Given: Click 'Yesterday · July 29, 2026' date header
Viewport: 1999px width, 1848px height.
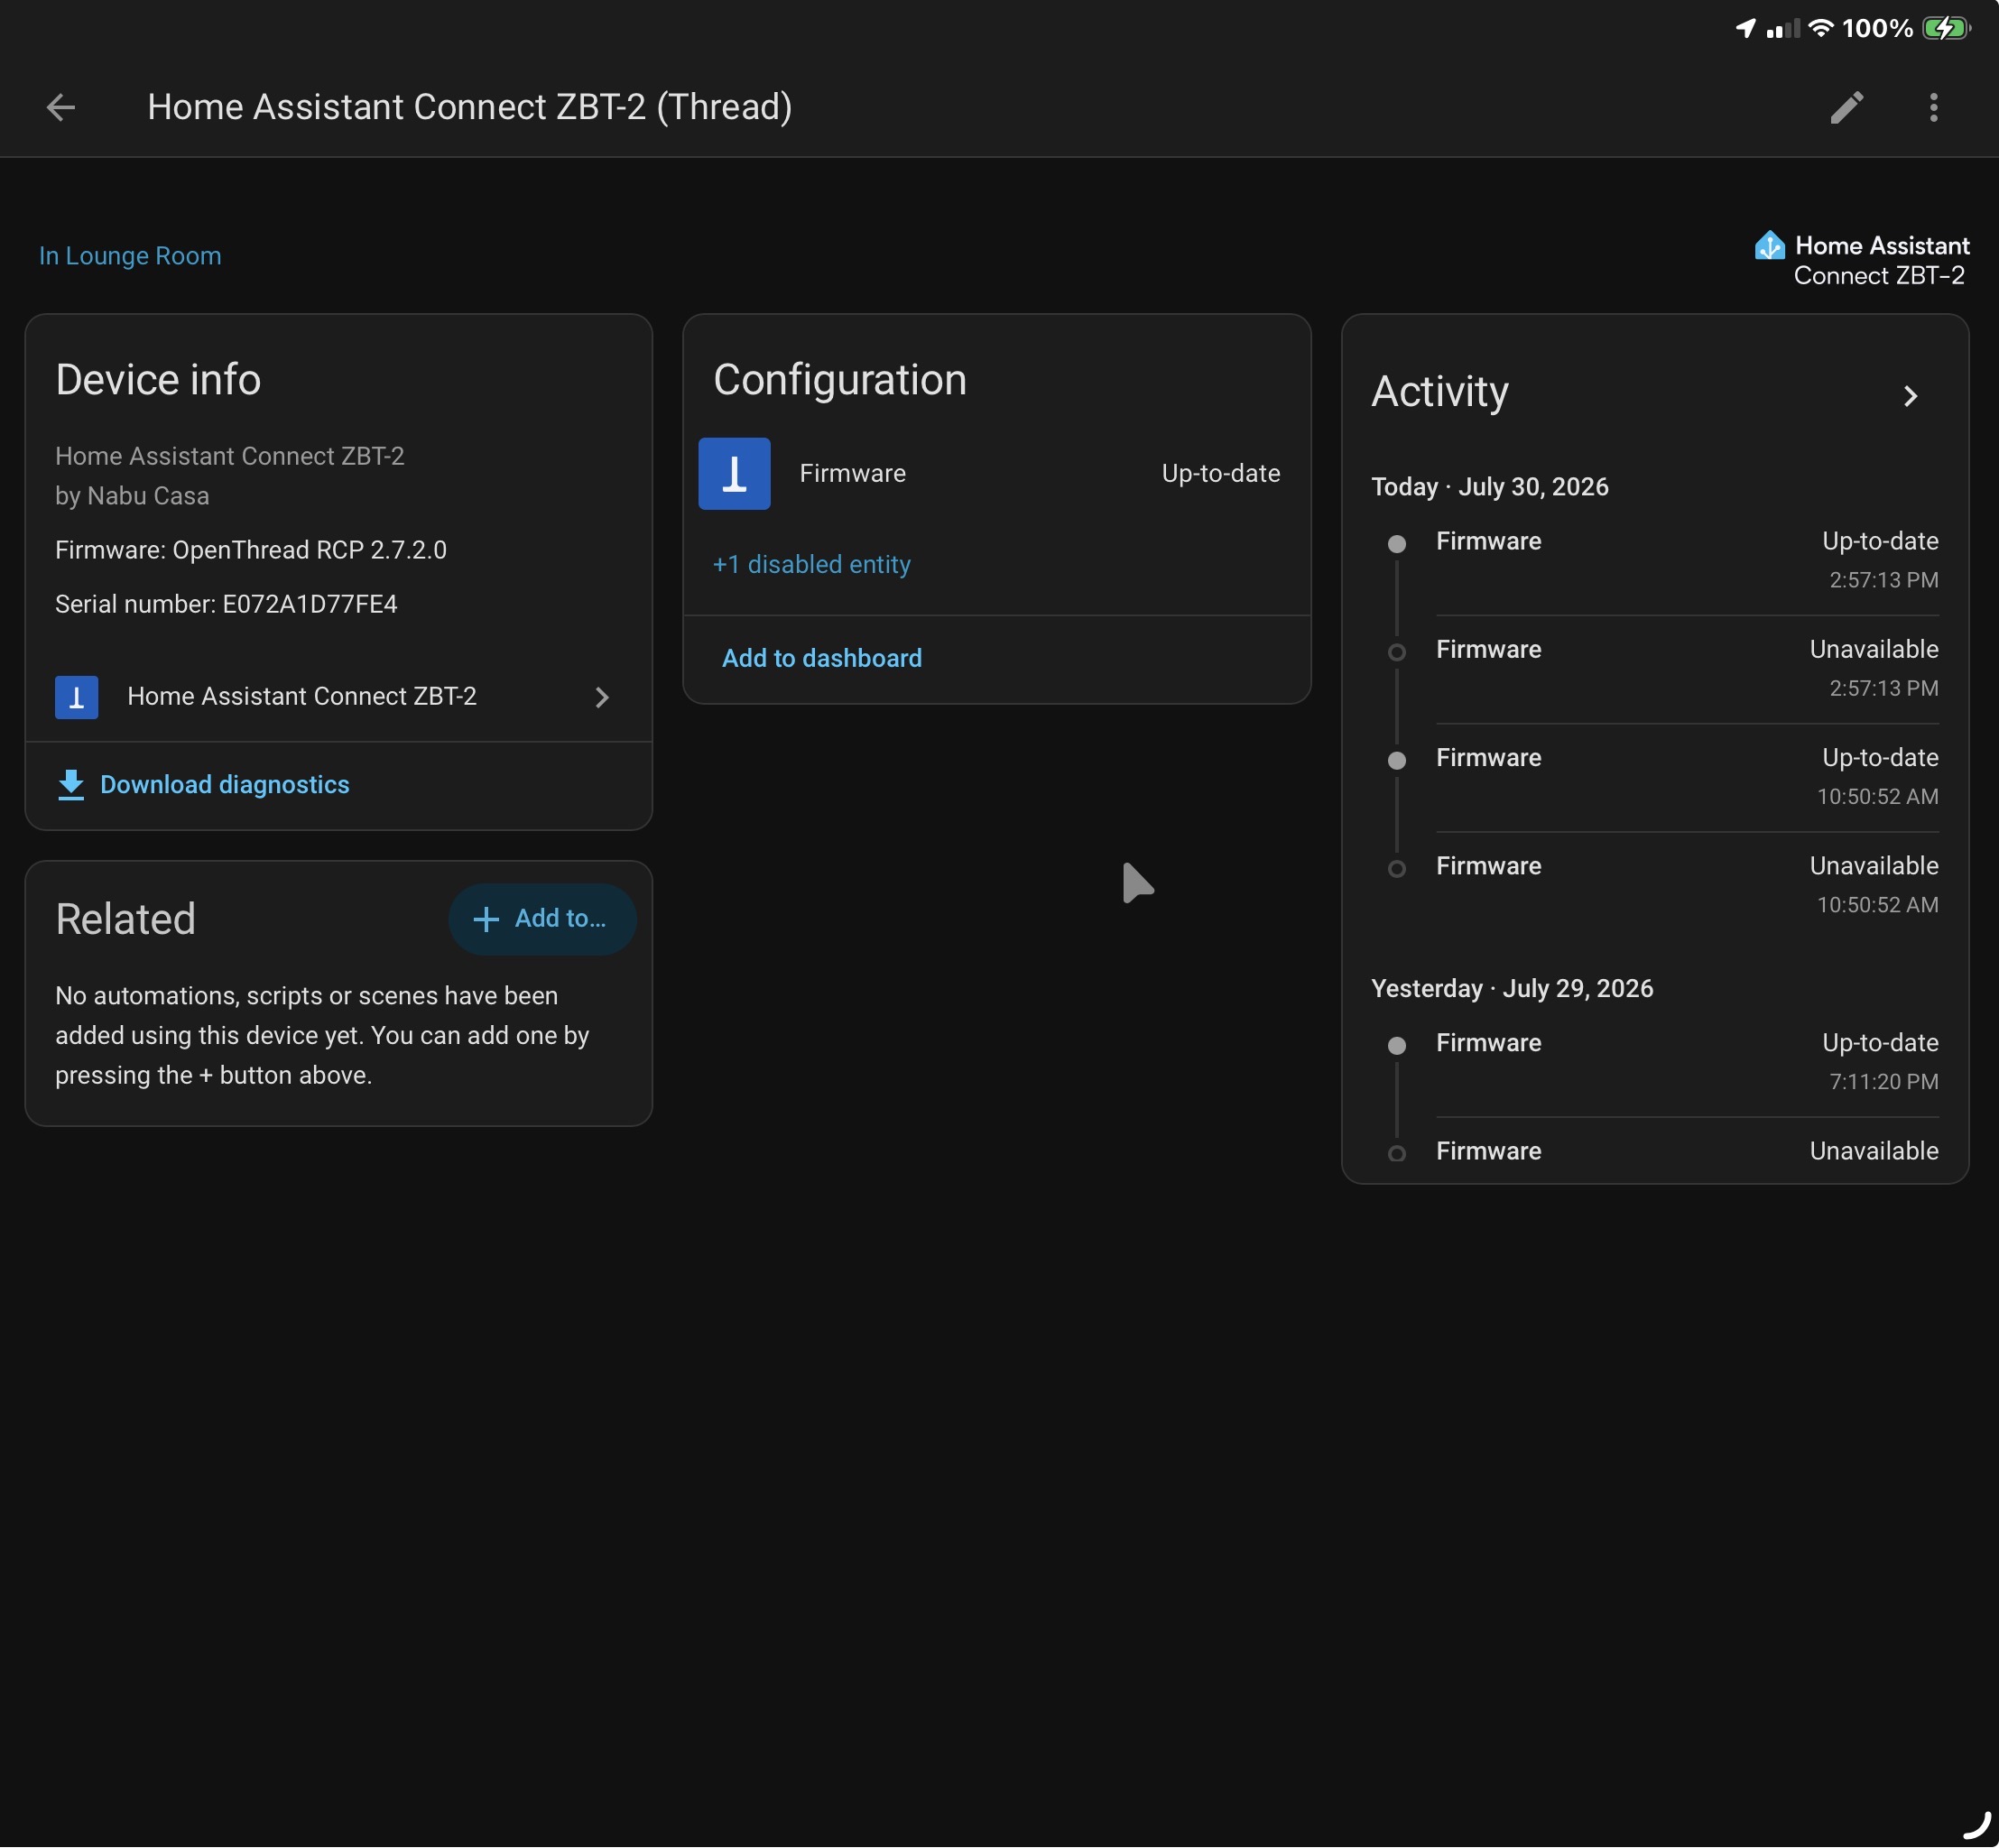Looking at the screenshot, I should [1512, 989].
